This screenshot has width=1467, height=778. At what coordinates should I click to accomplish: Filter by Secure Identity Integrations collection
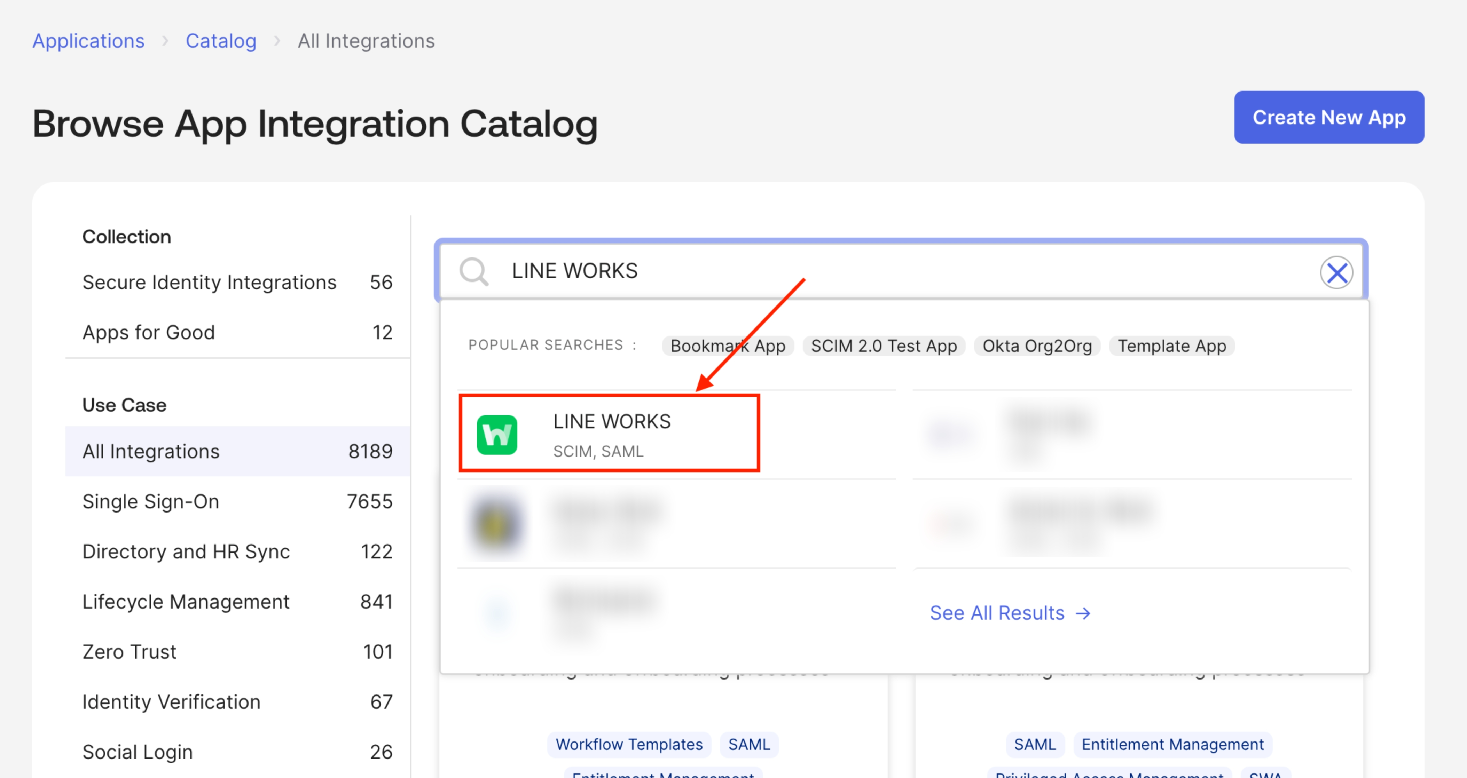pyautogui.click(x=237, y=282)
